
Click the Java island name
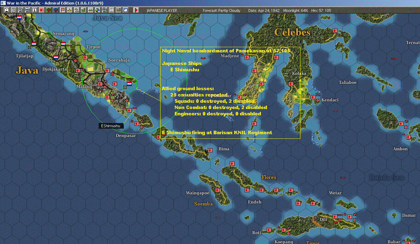(27, 70)
